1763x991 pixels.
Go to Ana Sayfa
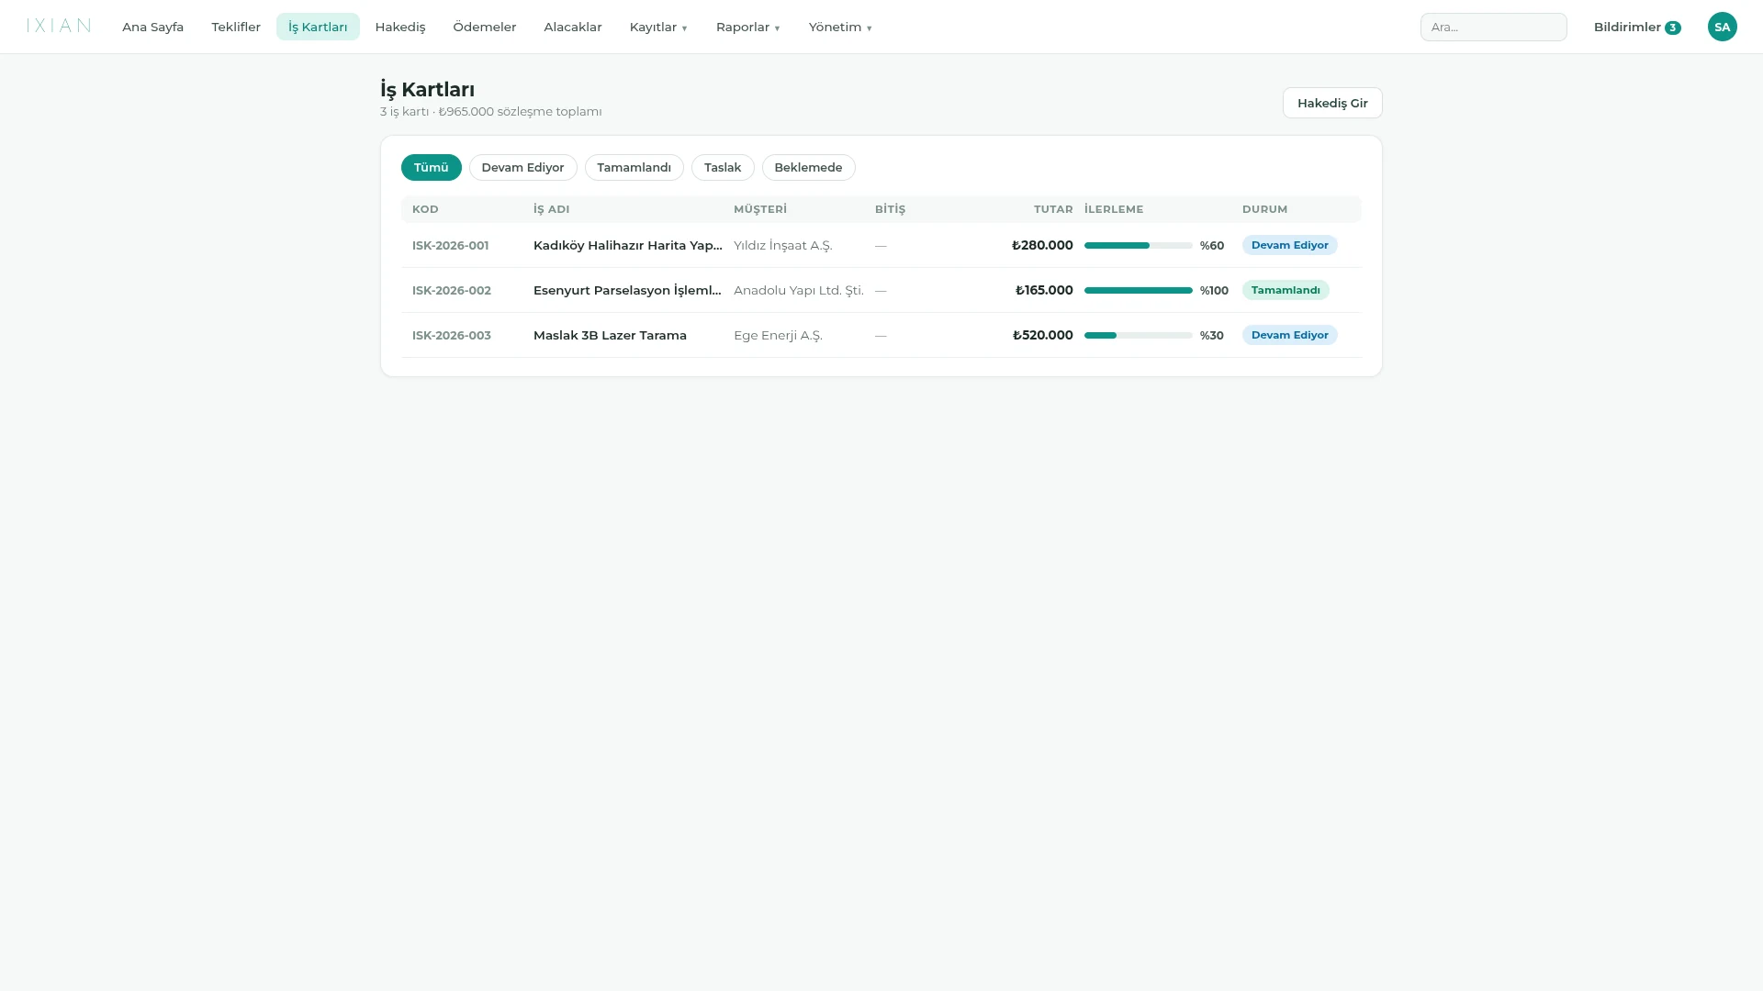(152, 27)
